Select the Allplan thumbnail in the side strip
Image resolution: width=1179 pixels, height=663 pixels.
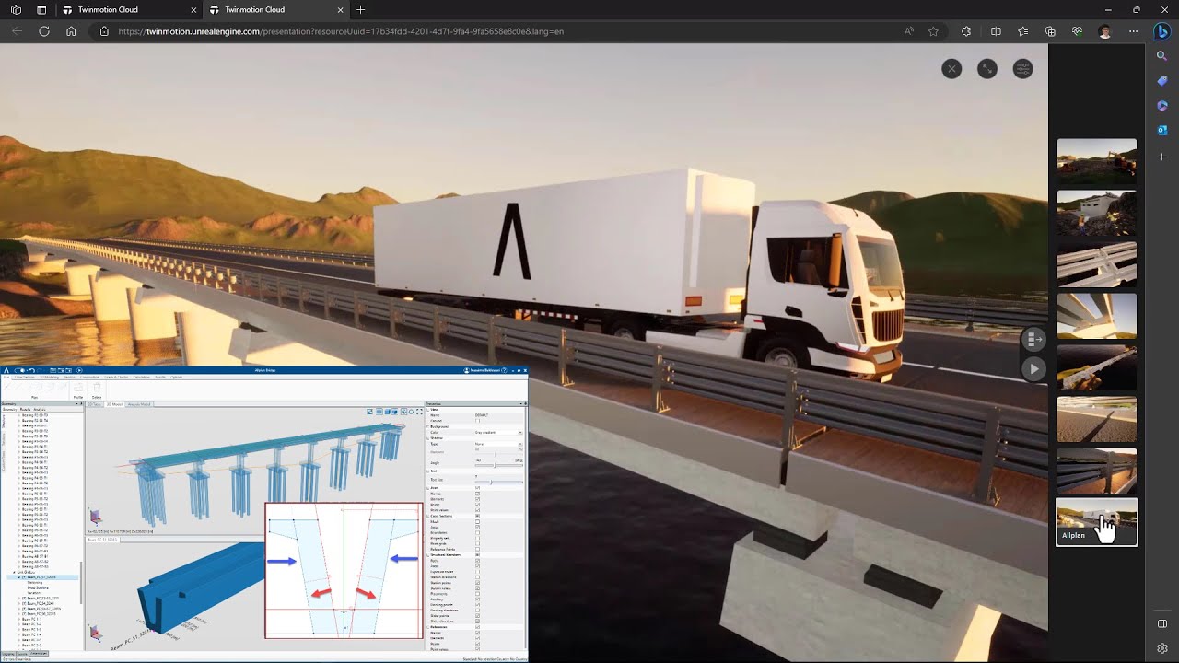pyautogui.click(x=1096, y=522)
